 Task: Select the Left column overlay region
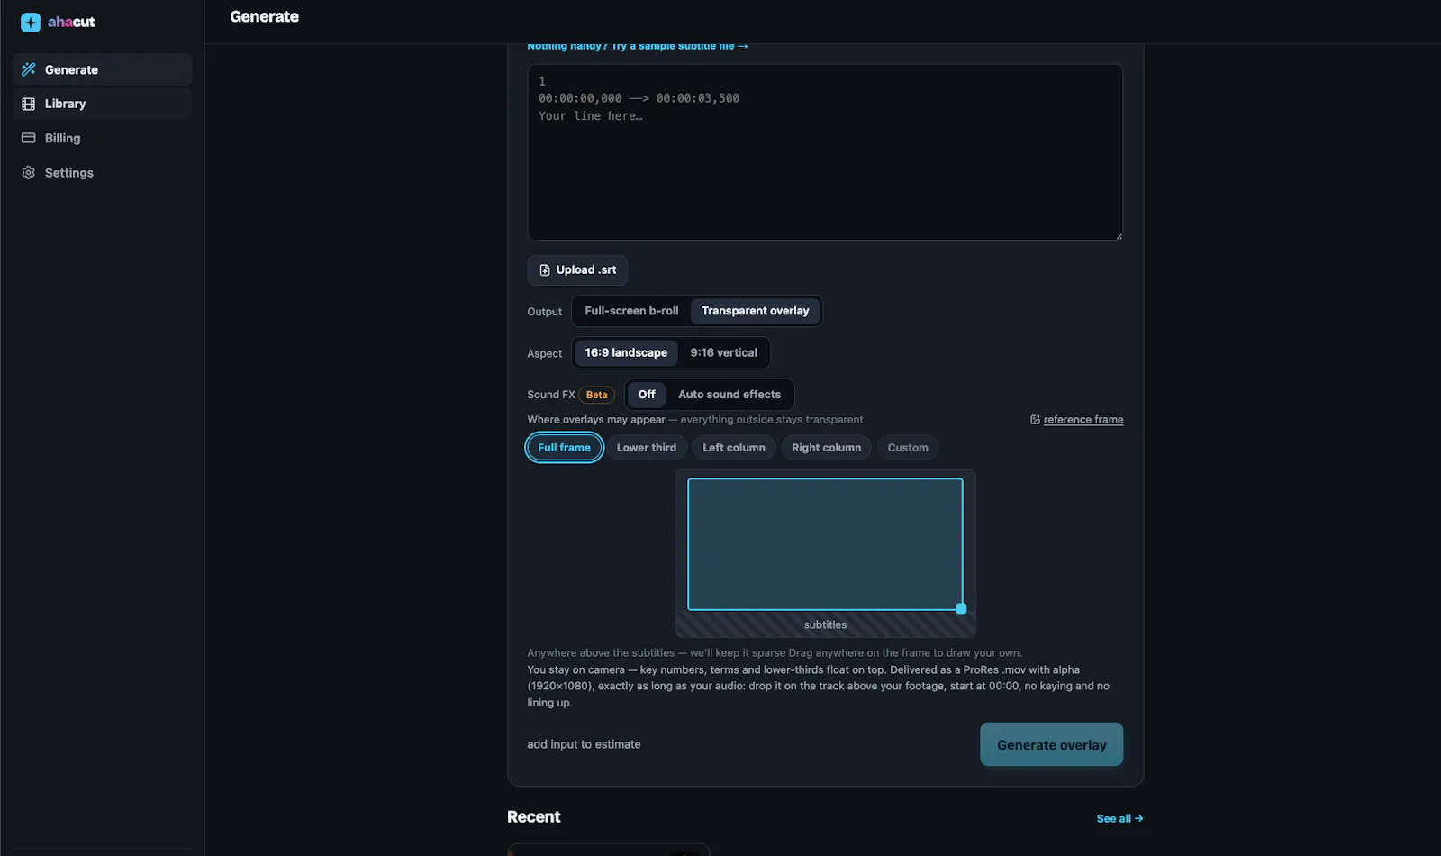(x=734, y=448)
